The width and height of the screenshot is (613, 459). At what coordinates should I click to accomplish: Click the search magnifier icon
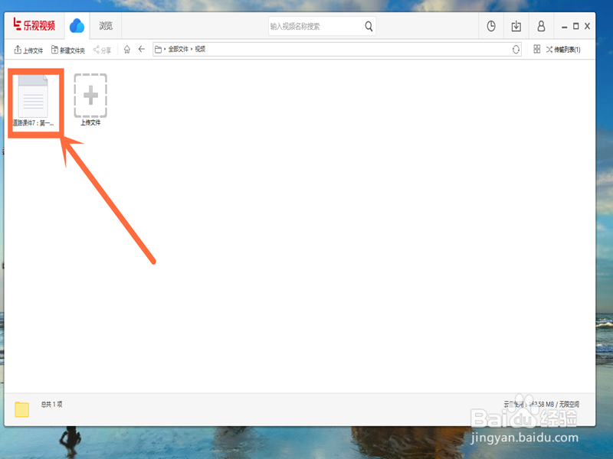[369, 26]
